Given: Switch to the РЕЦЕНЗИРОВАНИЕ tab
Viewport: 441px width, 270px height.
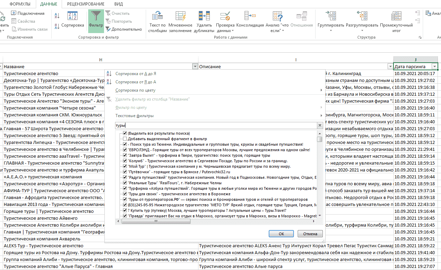Looking at the screenshot, I should (86, 4).
